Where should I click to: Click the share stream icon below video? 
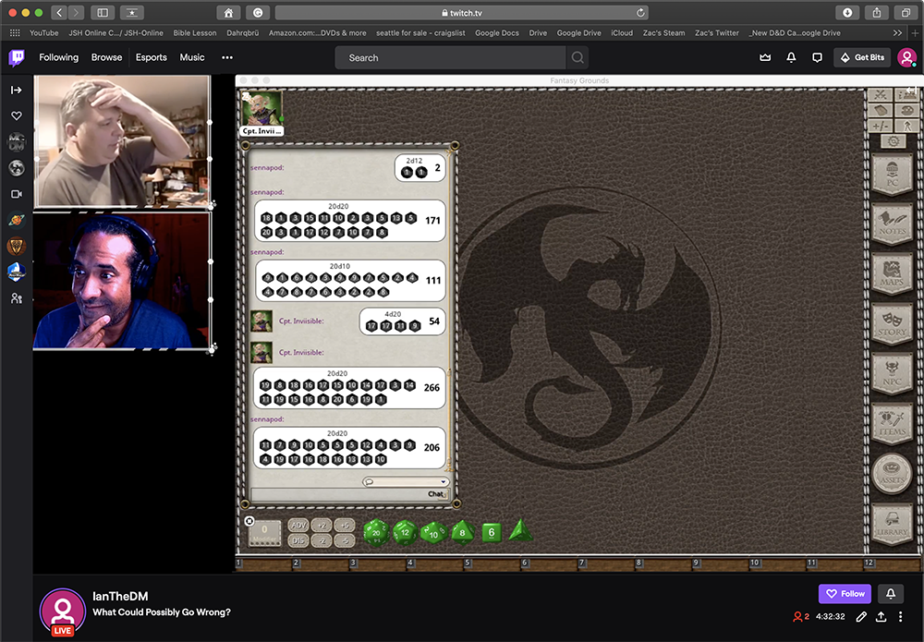click(x=881, y=617)
